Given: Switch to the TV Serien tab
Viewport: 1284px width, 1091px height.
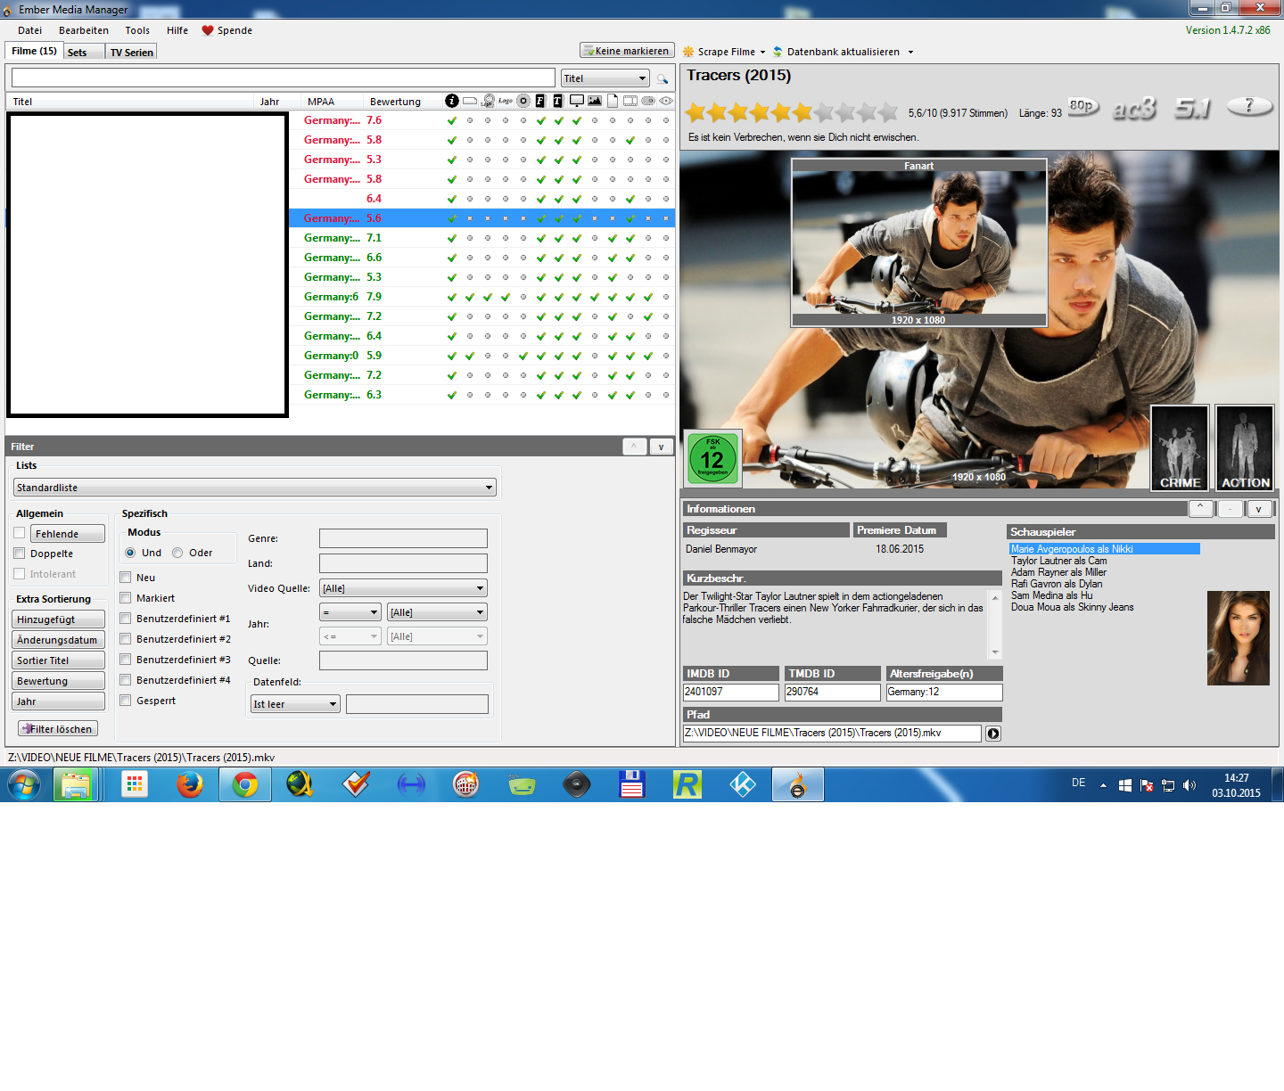Looking at the screenshot, I should point(131,52).
